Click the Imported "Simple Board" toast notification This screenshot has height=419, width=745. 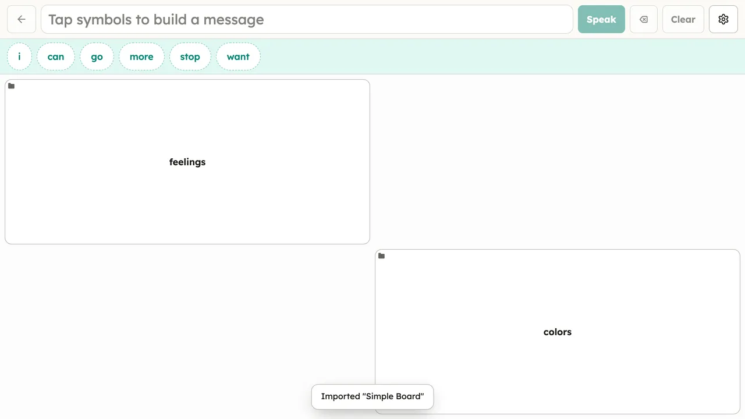coord(372,396)
